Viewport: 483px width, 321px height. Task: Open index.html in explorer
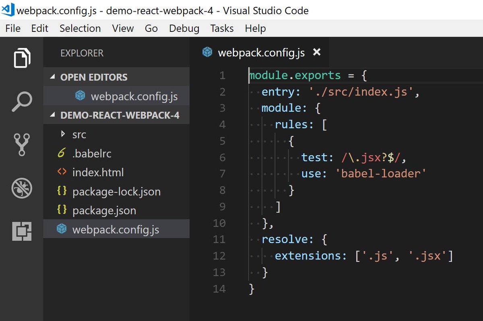116,172
